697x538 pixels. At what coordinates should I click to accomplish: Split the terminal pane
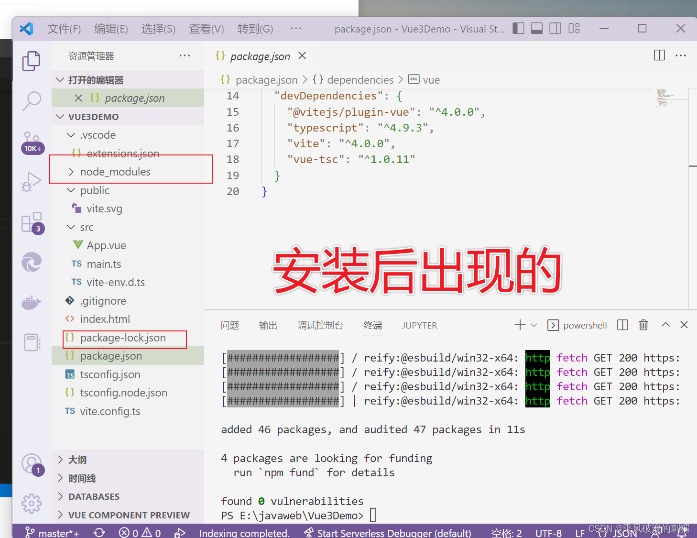(x=622, y=325)
